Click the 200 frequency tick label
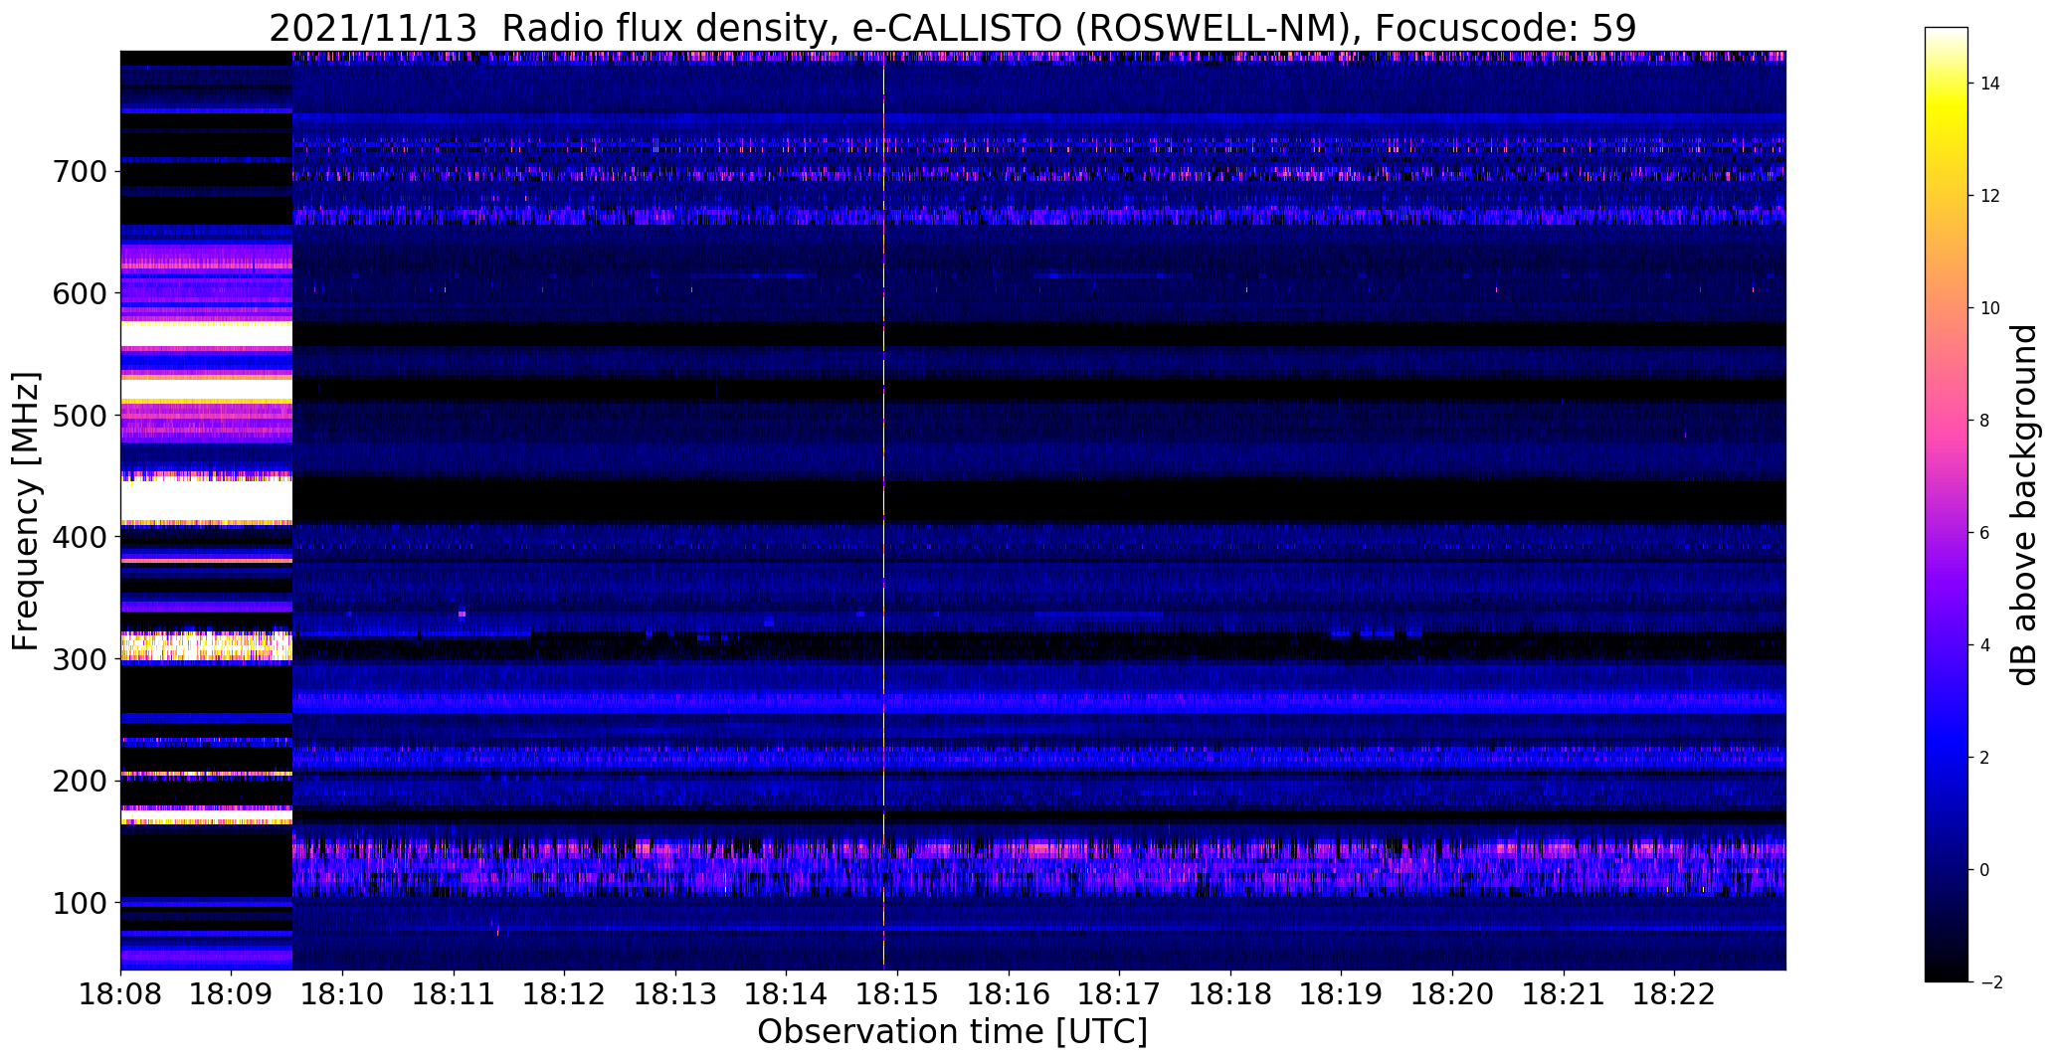Viewport: 2055px width, 1061px height. click(78, 781)
